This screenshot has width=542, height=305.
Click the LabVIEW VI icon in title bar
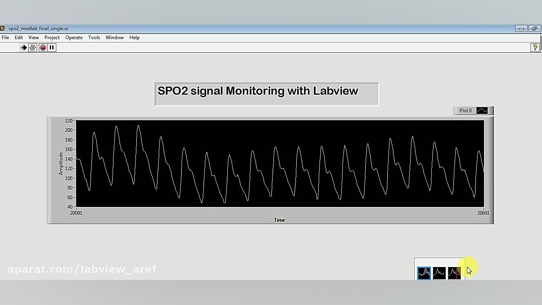[x=2, y=29]
